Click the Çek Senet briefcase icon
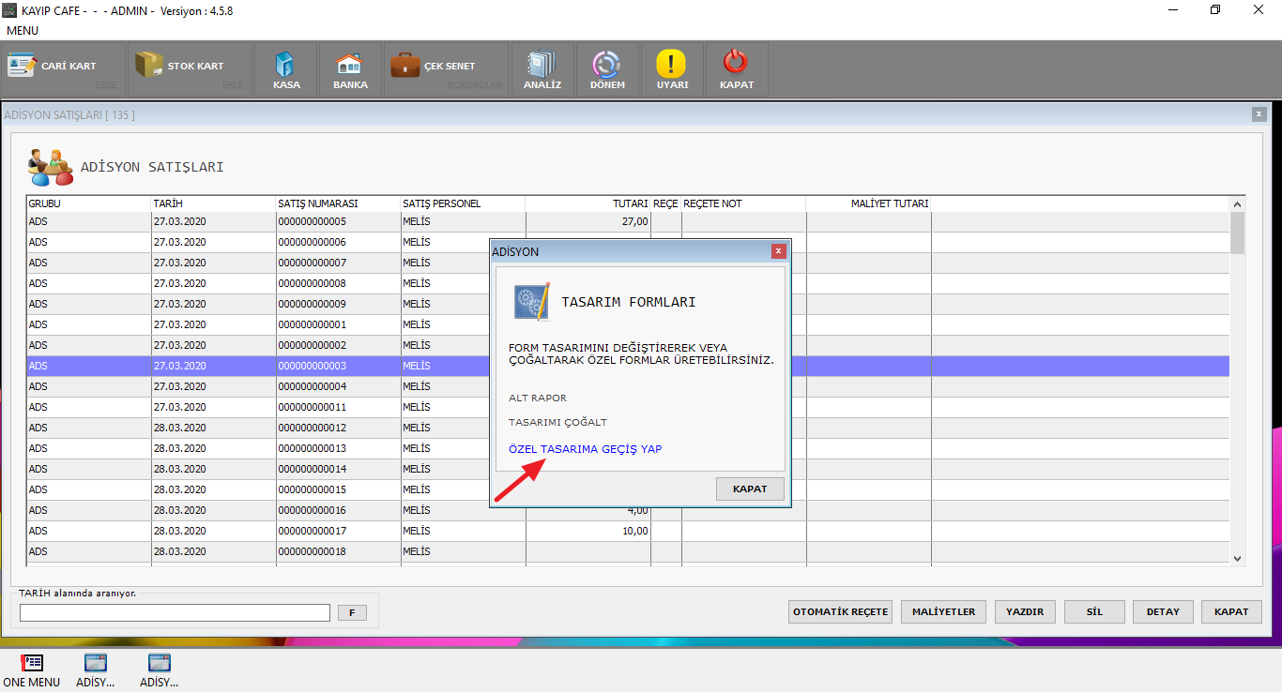The width and height of the screenshot is (1282, 692). tap(405, 66)
